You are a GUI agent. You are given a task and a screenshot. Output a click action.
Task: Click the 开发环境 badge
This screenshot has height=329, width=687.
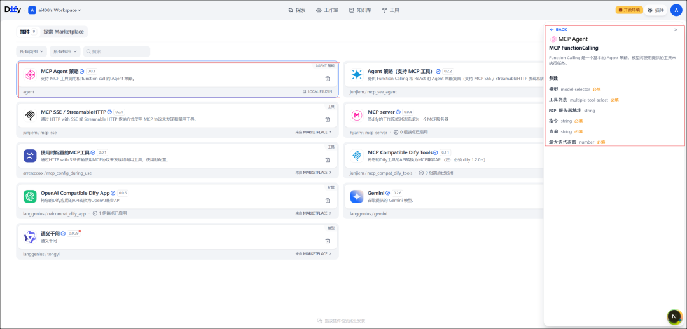point(629,10)
